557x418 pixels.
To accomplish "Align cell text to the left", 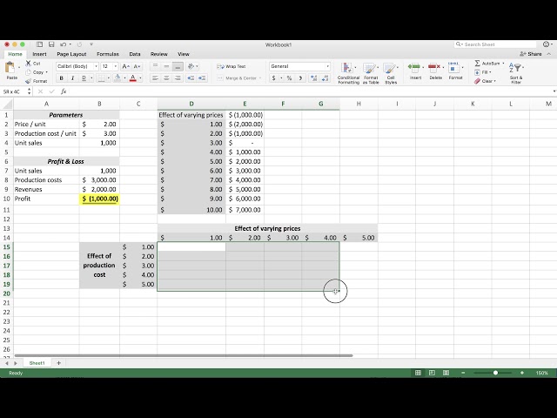I will coord(155,78).
